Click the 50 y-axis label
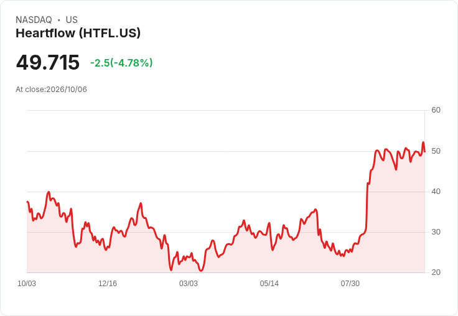The width and height of the screenshot is (458, 316). tap(436, 151)
